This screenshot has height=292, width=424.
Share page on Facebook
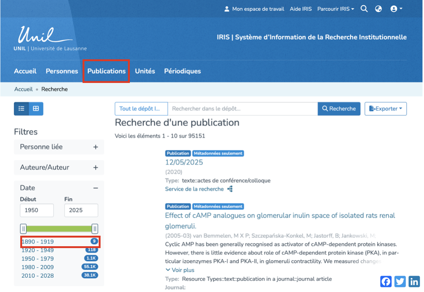coord(386,281)
